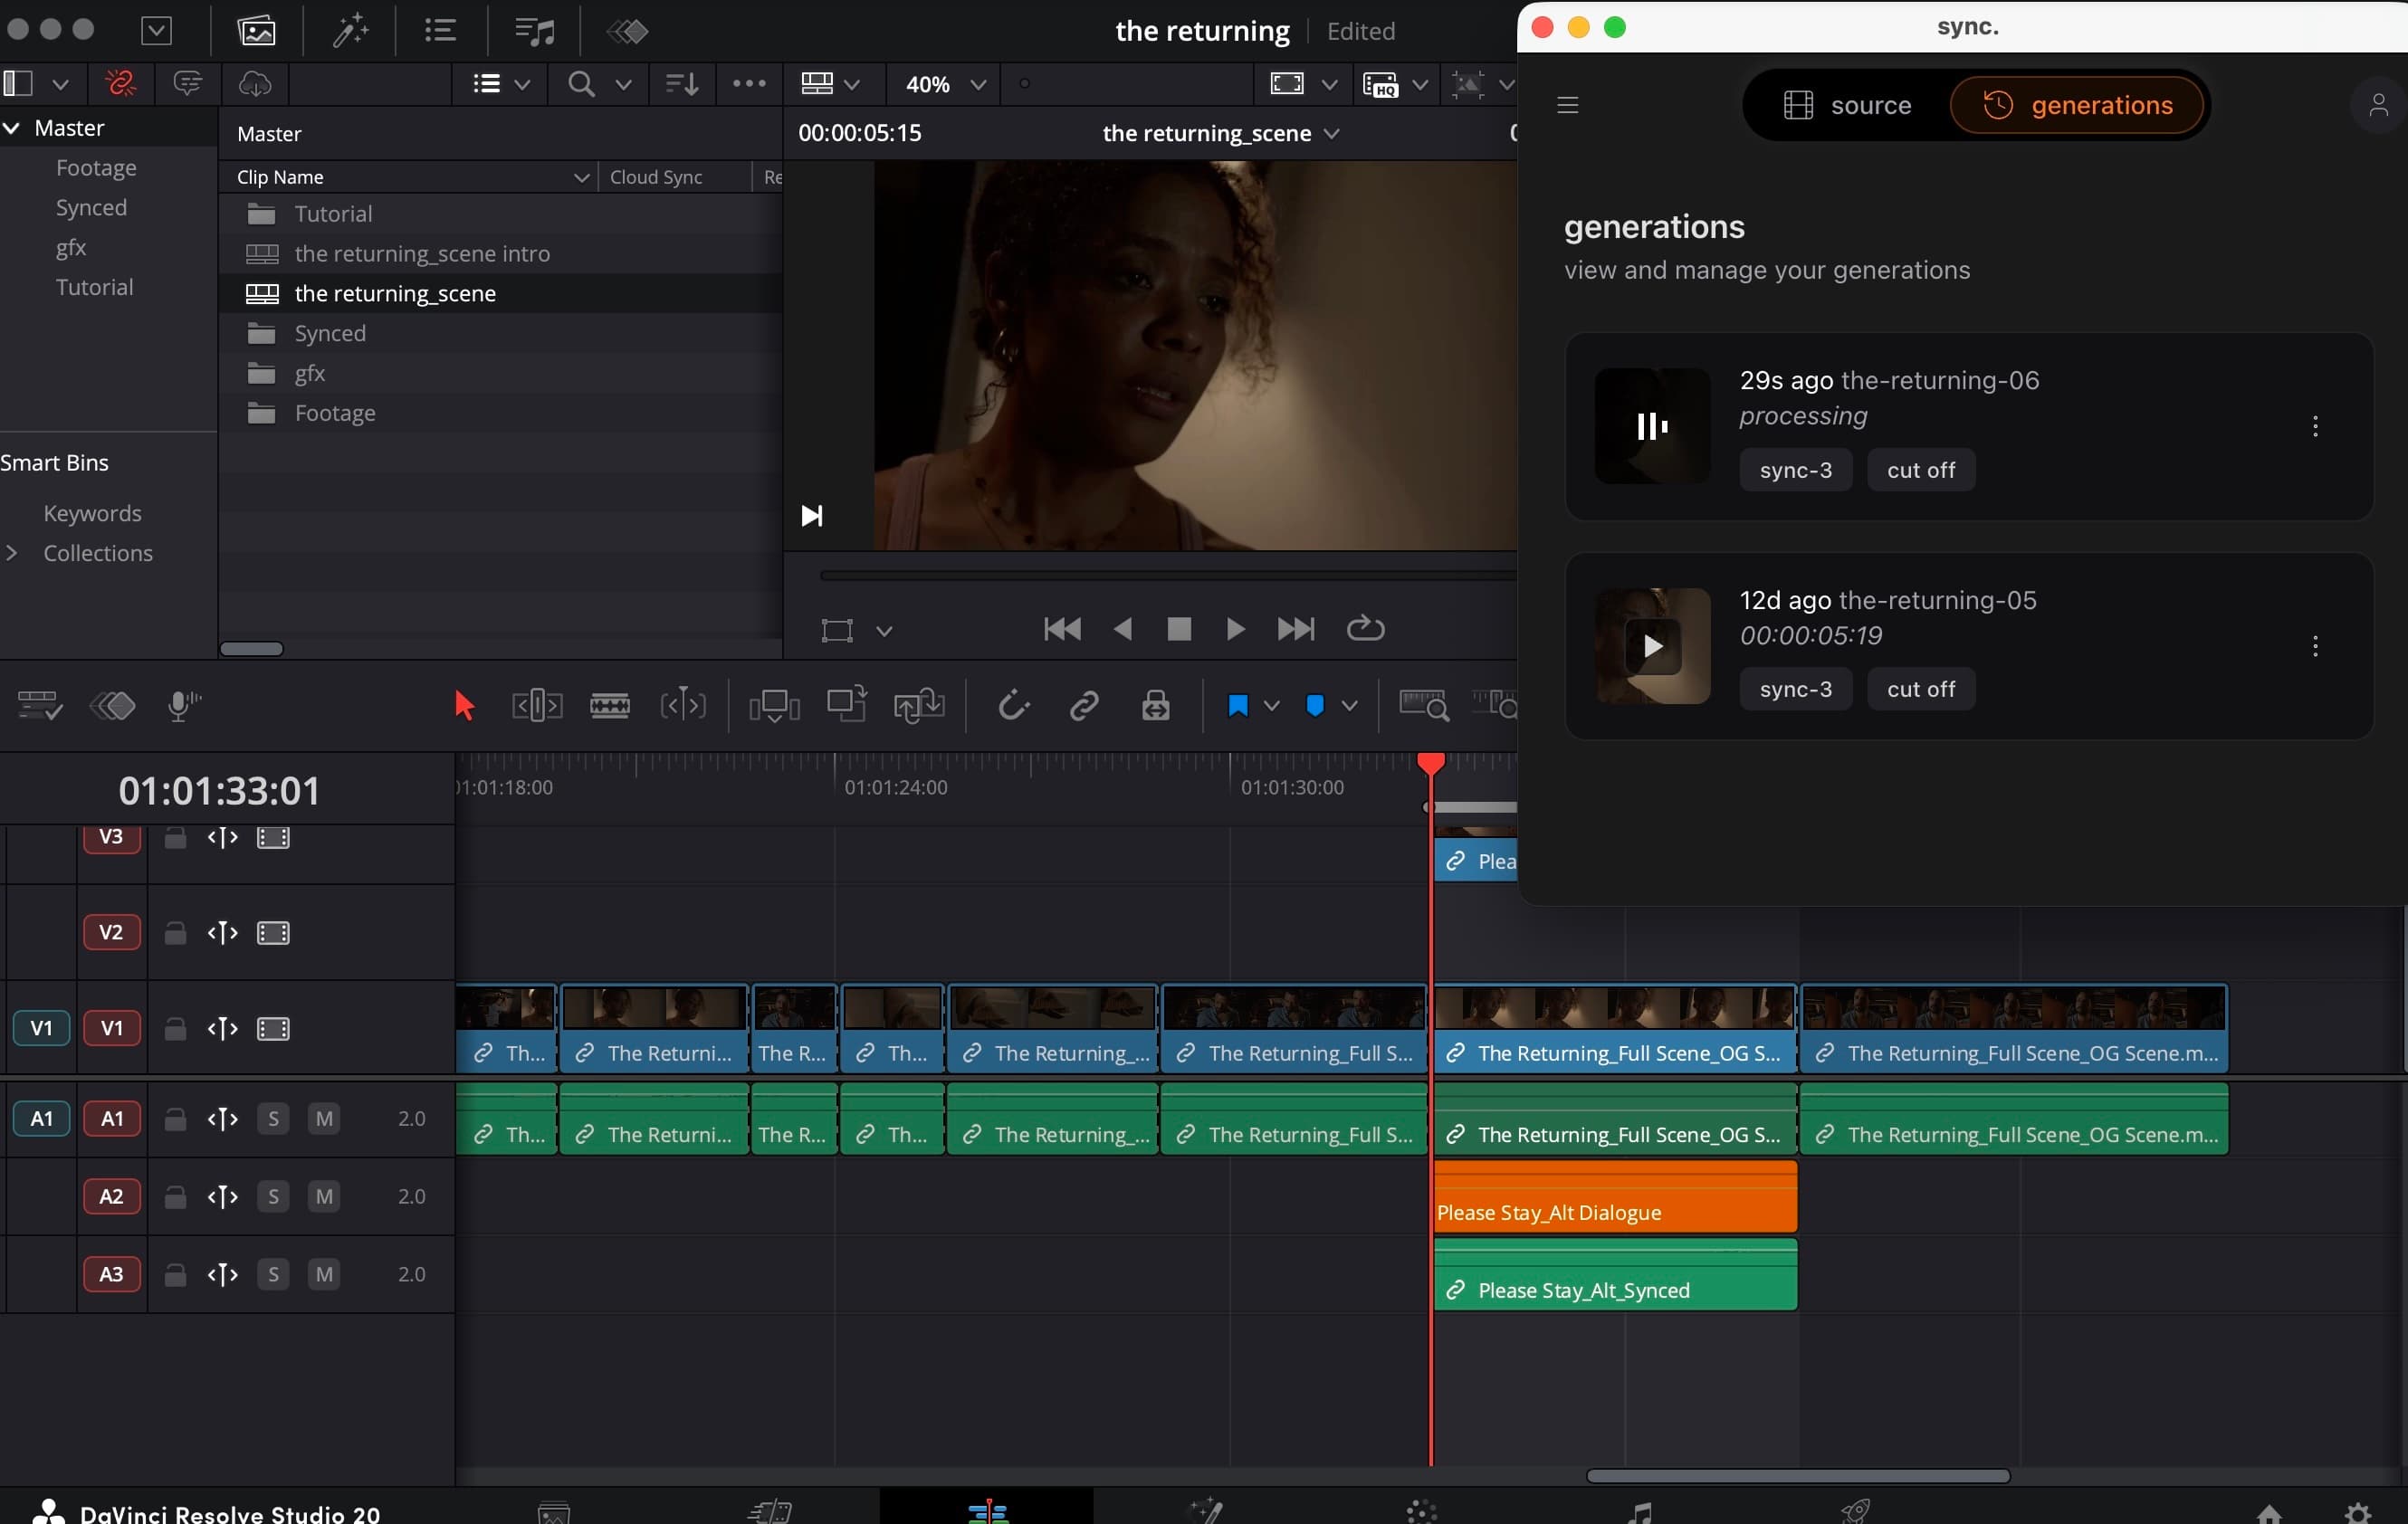
Task: Toggle V1 track video enable icon
Action: click(x=273, y=1029)
